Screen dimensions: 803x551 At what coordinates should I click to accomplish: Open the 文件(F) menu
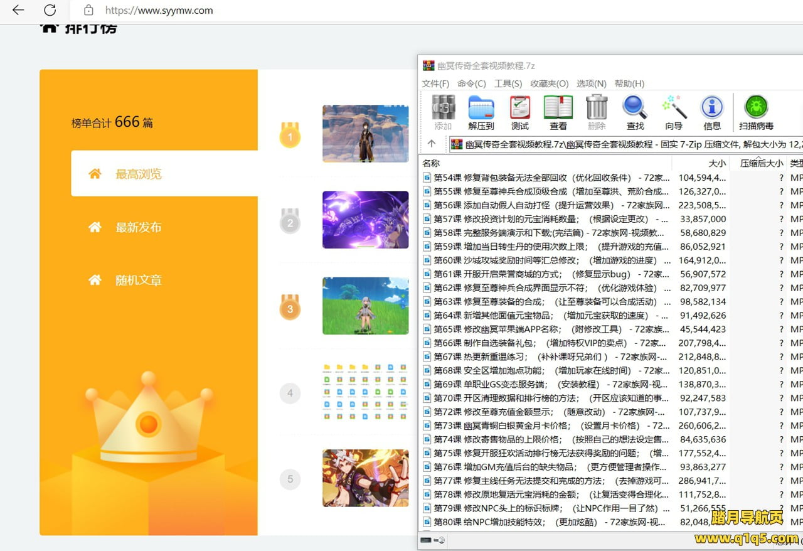(x=435, y=83)
